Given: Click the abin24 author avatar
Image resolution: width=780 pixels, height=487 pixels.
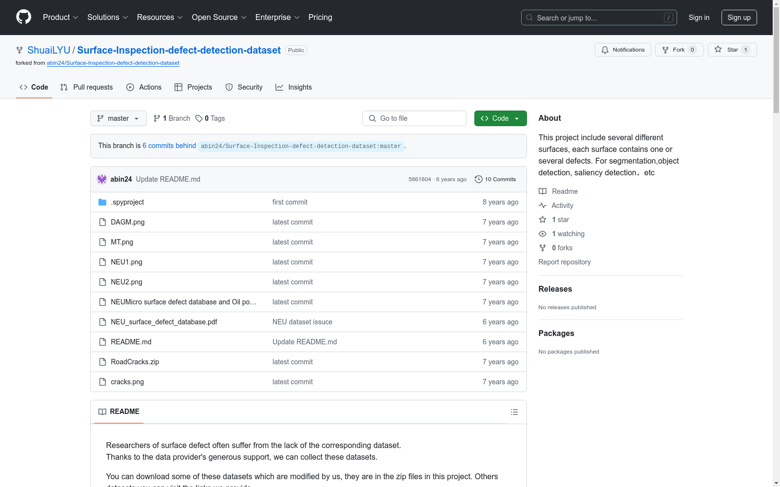Looking at the screenshot, I should [x=102, y=179].
